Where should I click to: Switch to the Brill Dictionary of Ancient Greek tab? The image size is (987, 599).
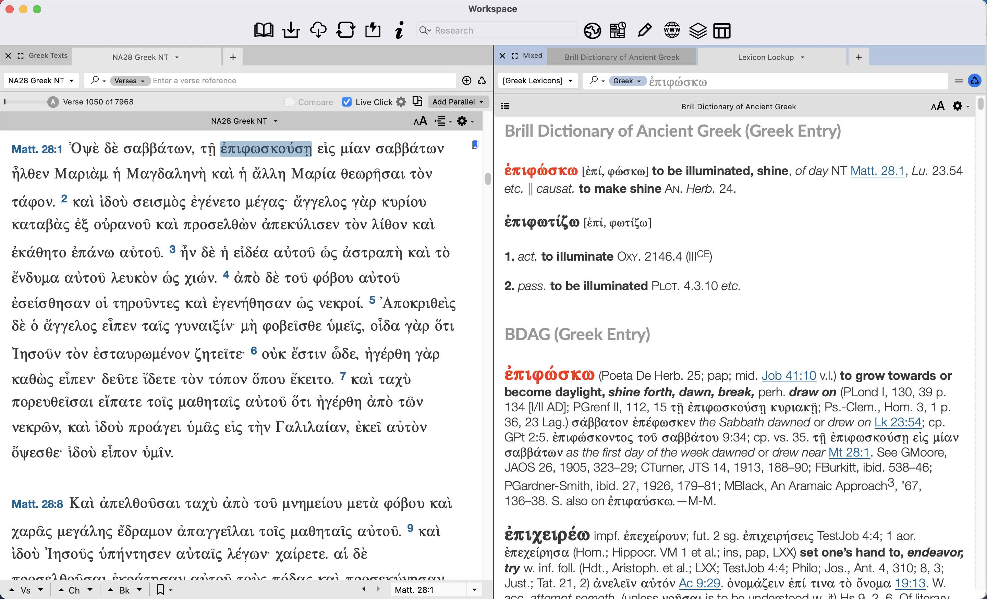click(621, 57)
